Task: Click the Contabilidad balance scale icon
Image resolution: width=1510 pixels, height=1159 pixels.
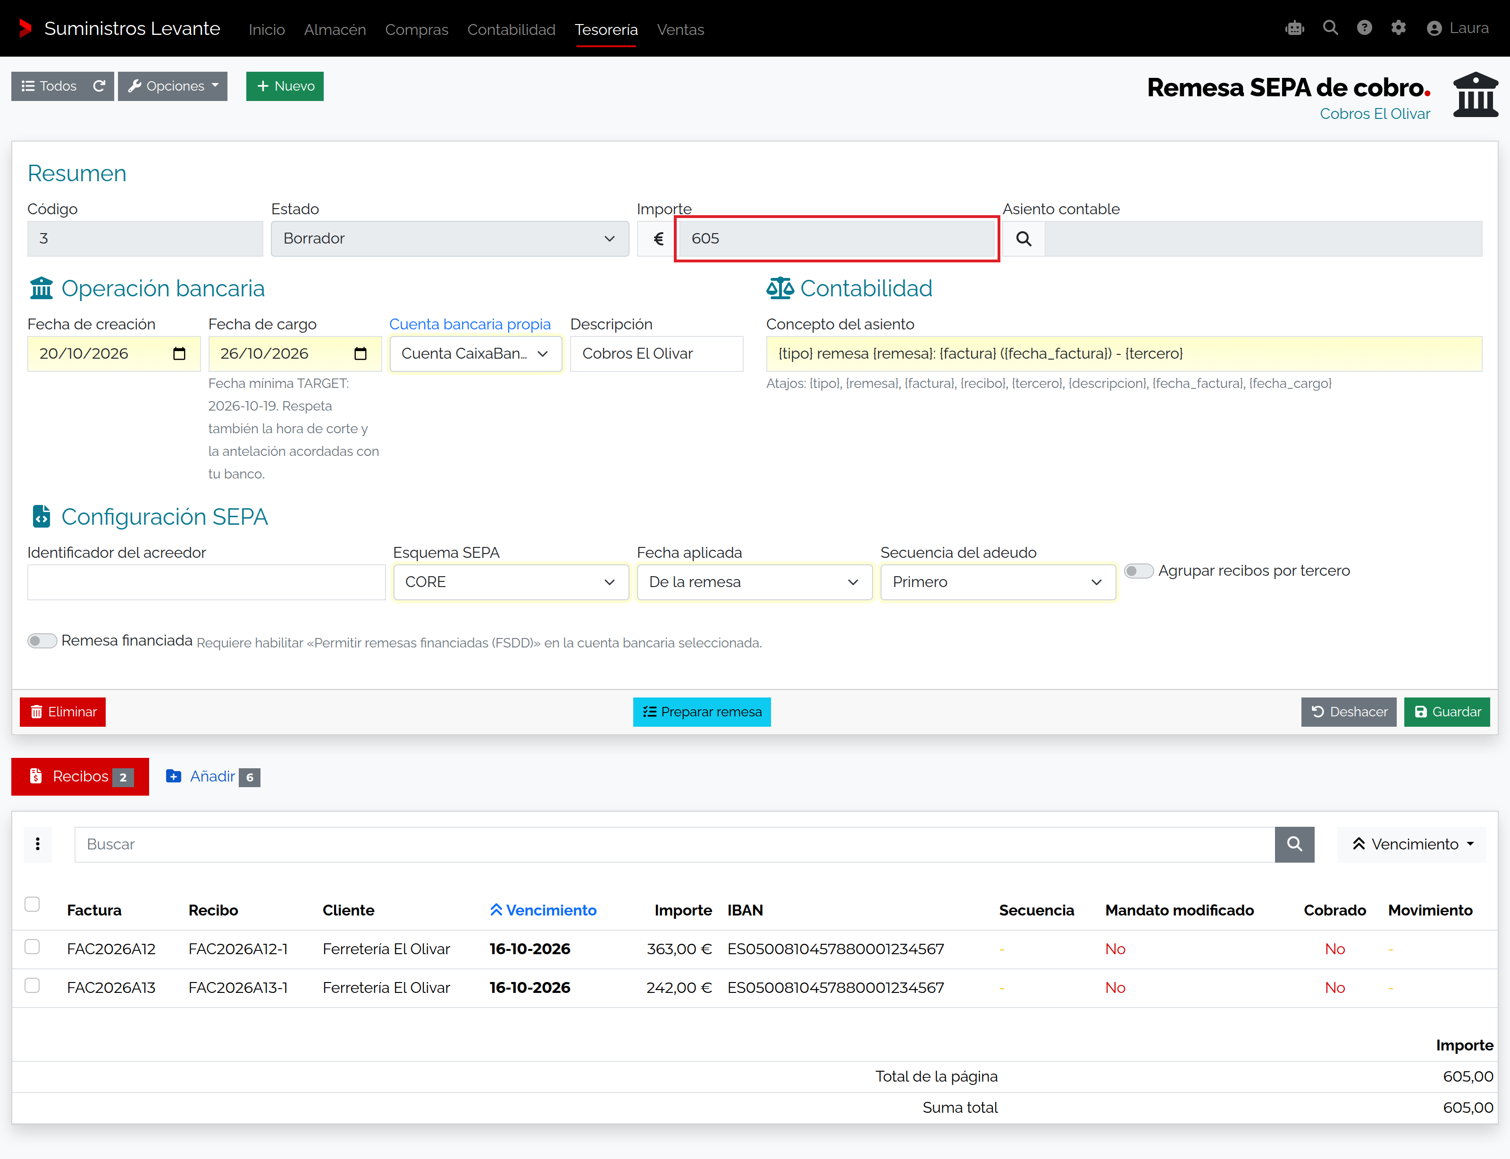Action: pos(780,288)
